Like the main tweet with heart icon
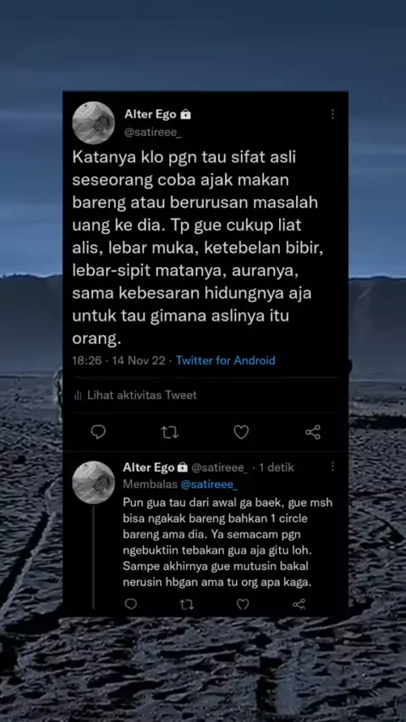This screenshot has width=406, height=722. pos(241,432)
